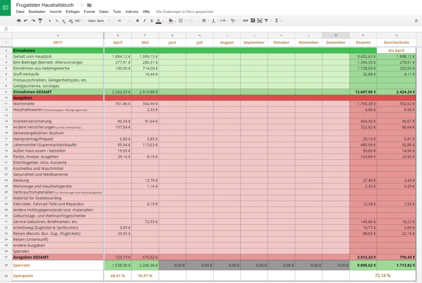Open the Add-ons menu
This screenshot has height=283, width=422.
pyautogui.click(x=131, y=12)
